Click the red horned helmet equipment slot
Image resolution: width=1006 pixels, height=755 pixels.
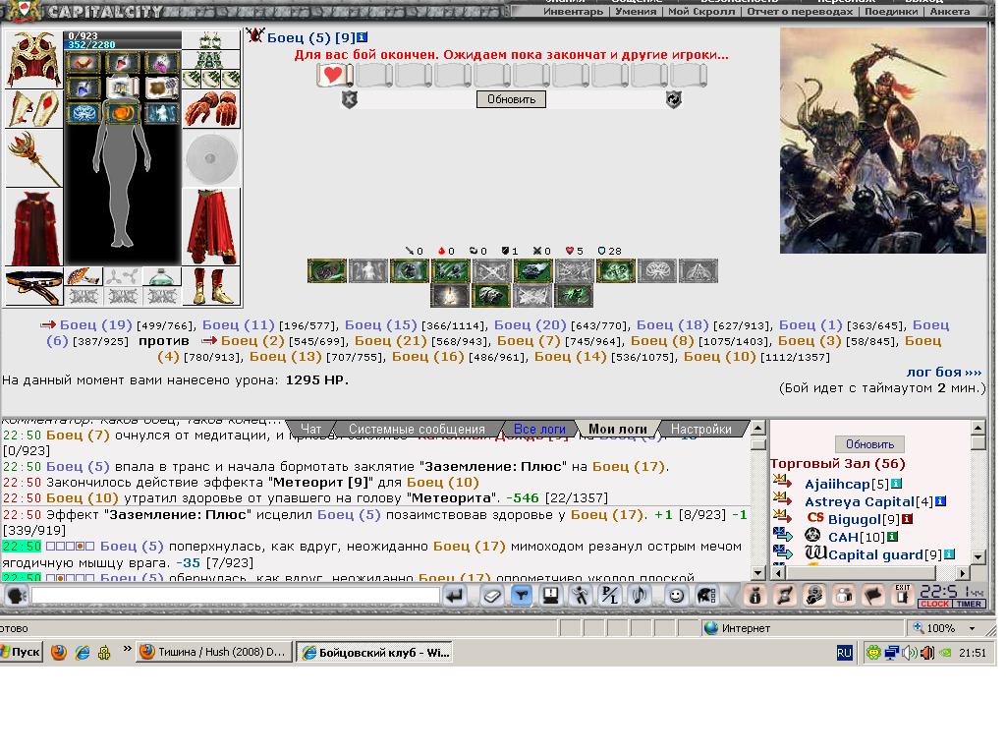33,60
